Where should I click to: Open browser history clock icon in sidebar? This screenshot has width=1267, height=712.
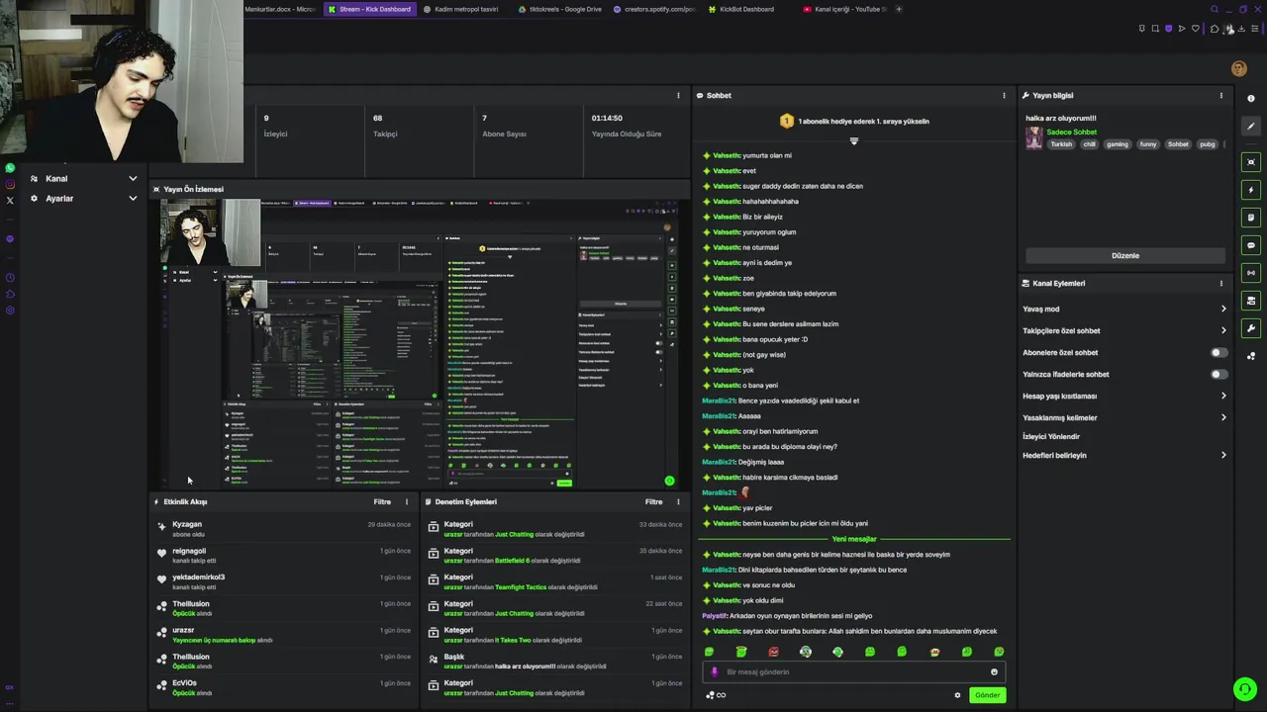coord(10,278)
